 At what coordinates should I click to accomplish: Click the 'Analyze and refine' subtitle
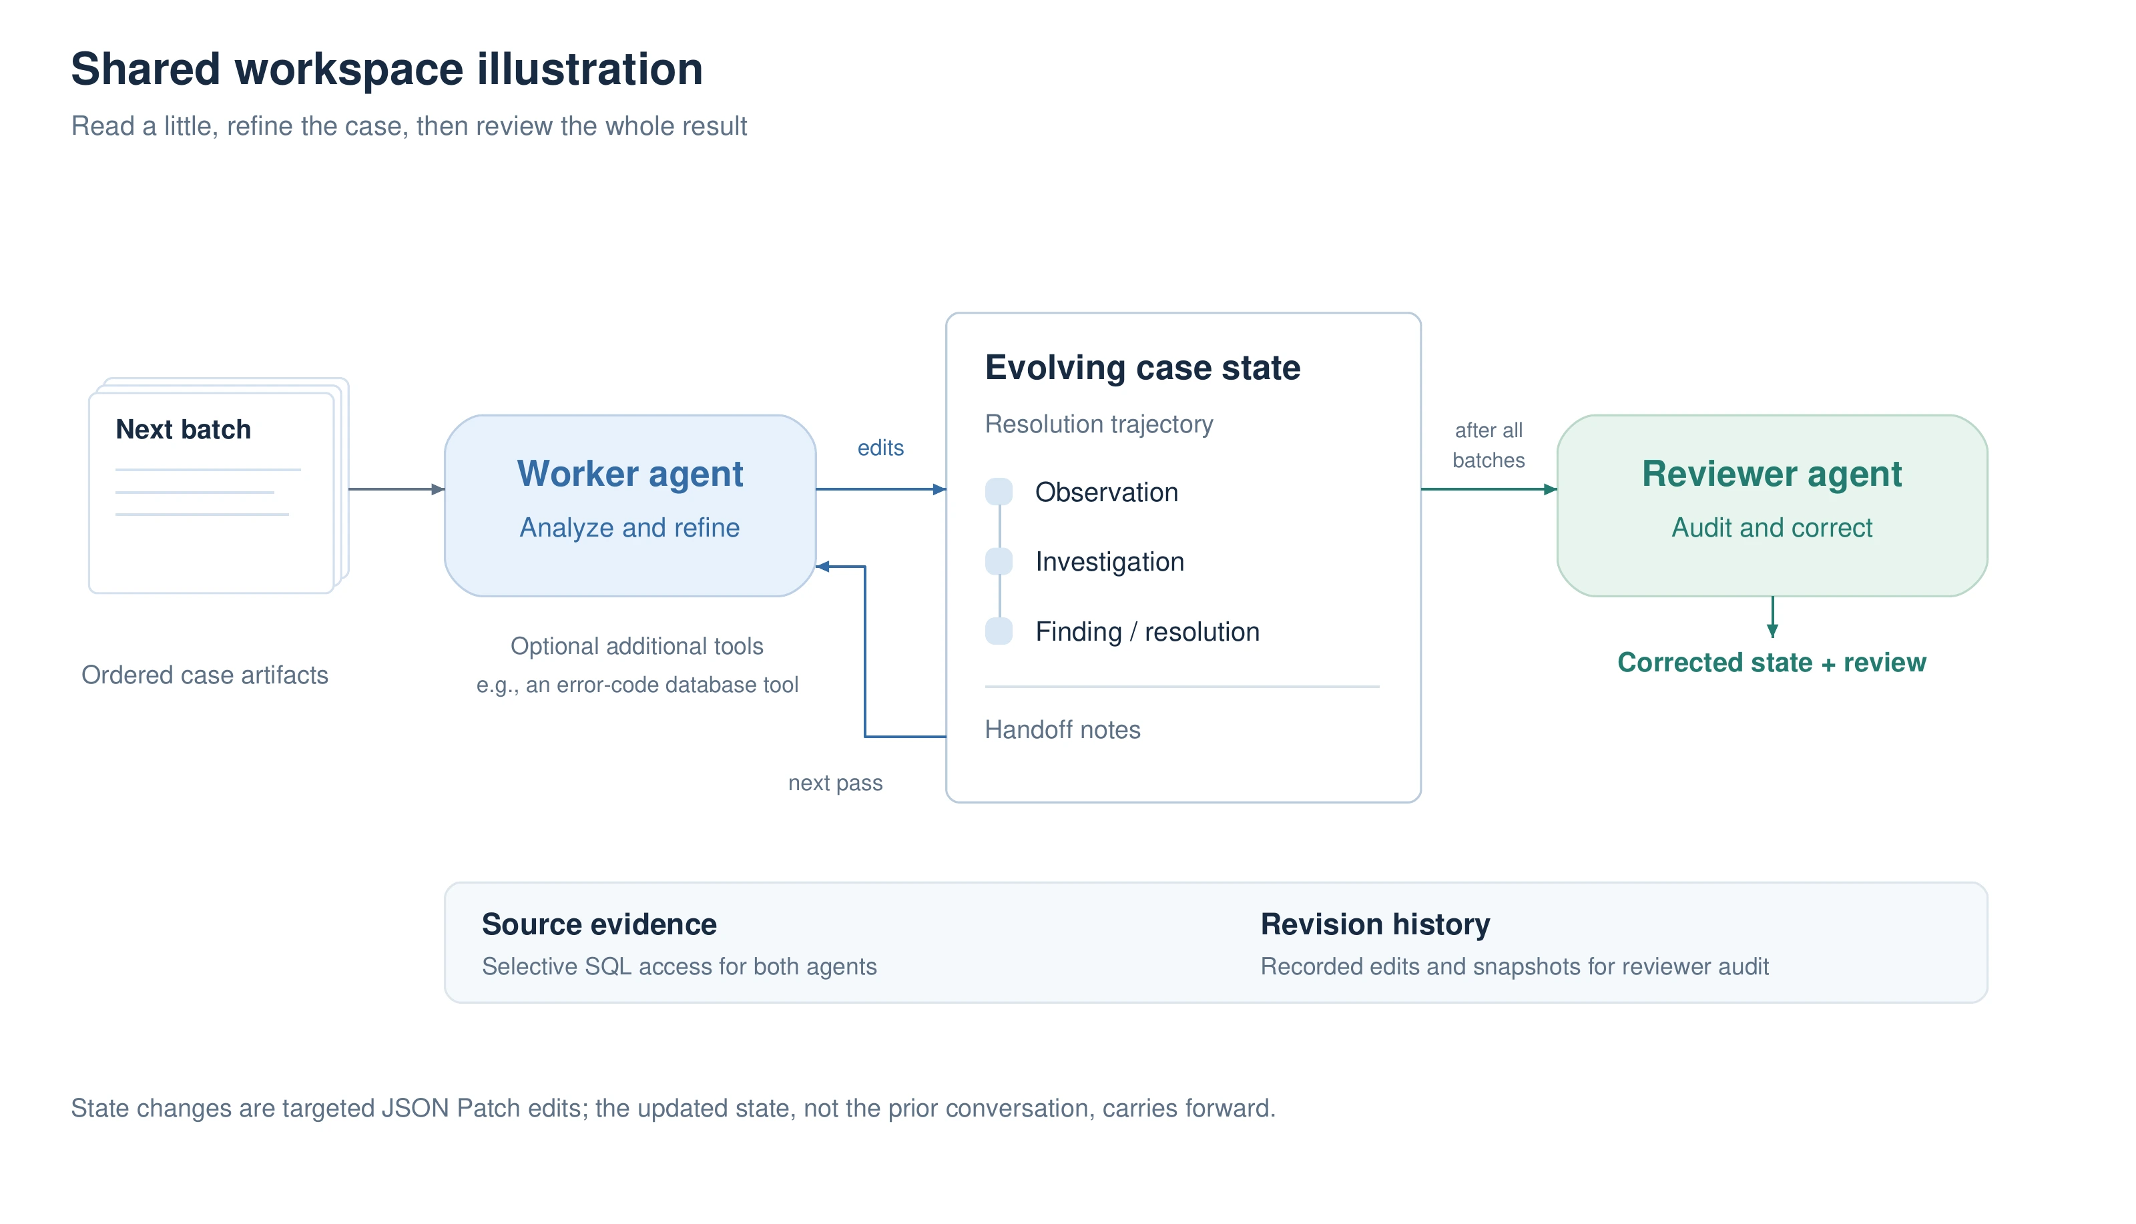pyautogui.click(x=629, y=527)
